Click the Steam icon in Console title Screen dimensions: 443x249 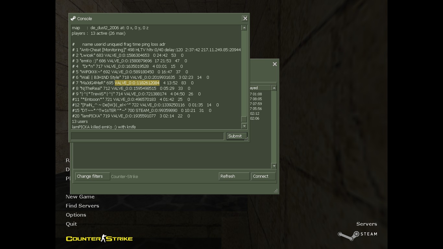coord(73,18)
